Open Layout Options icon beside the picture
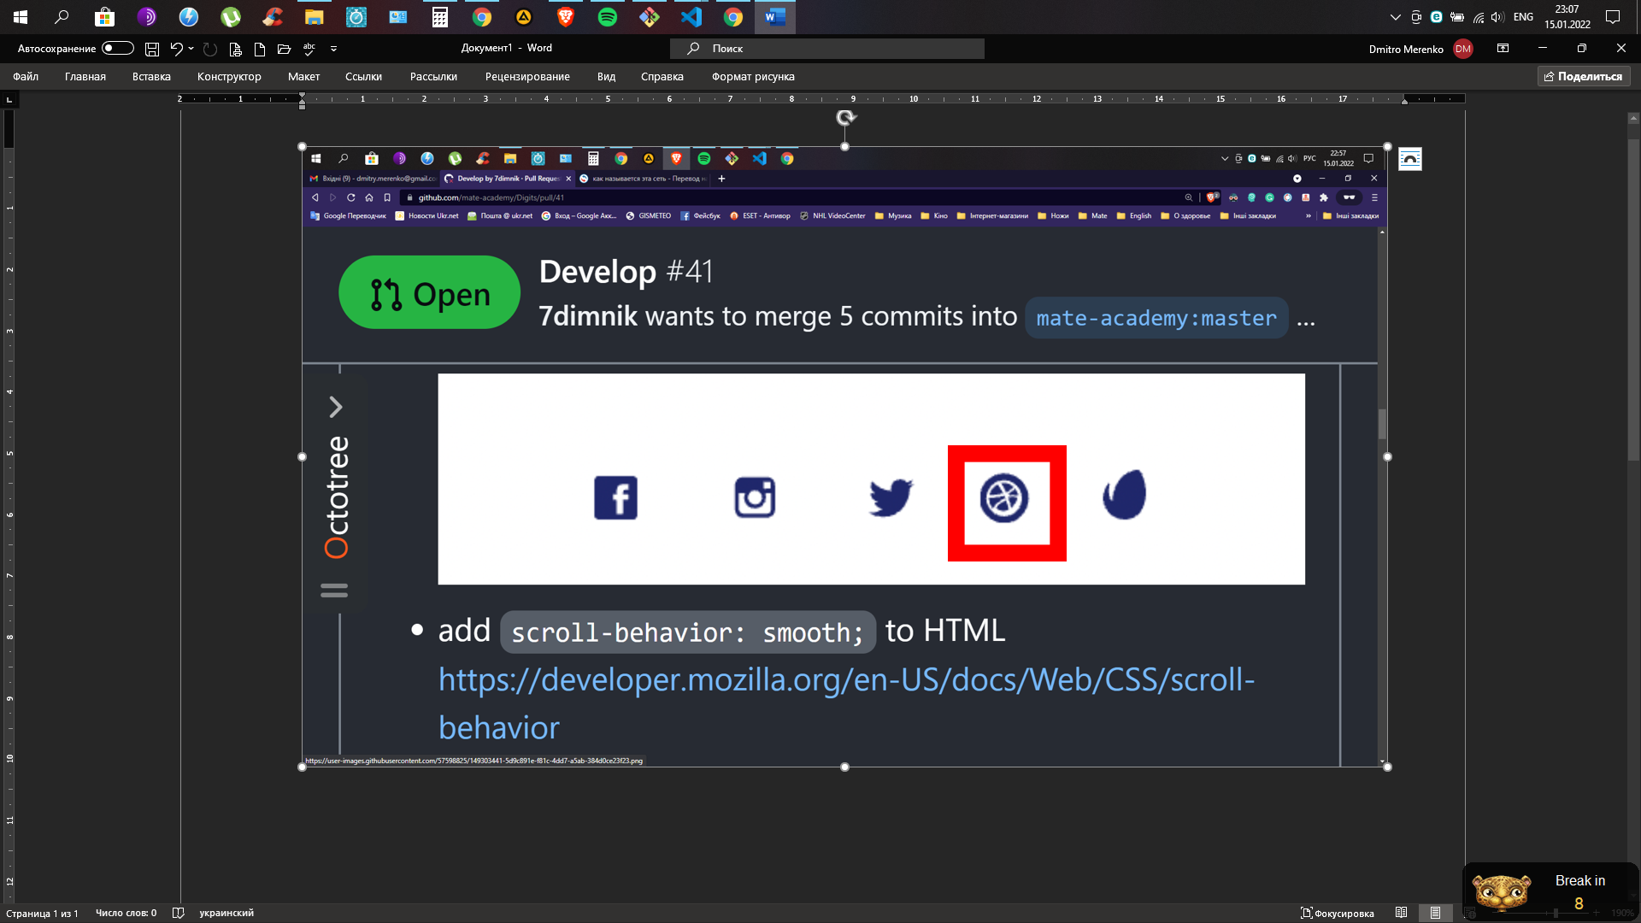 point(1409,159)
